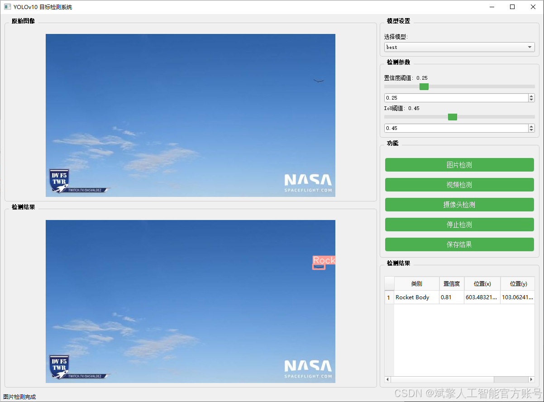Click row header number 1

(389, 297)
